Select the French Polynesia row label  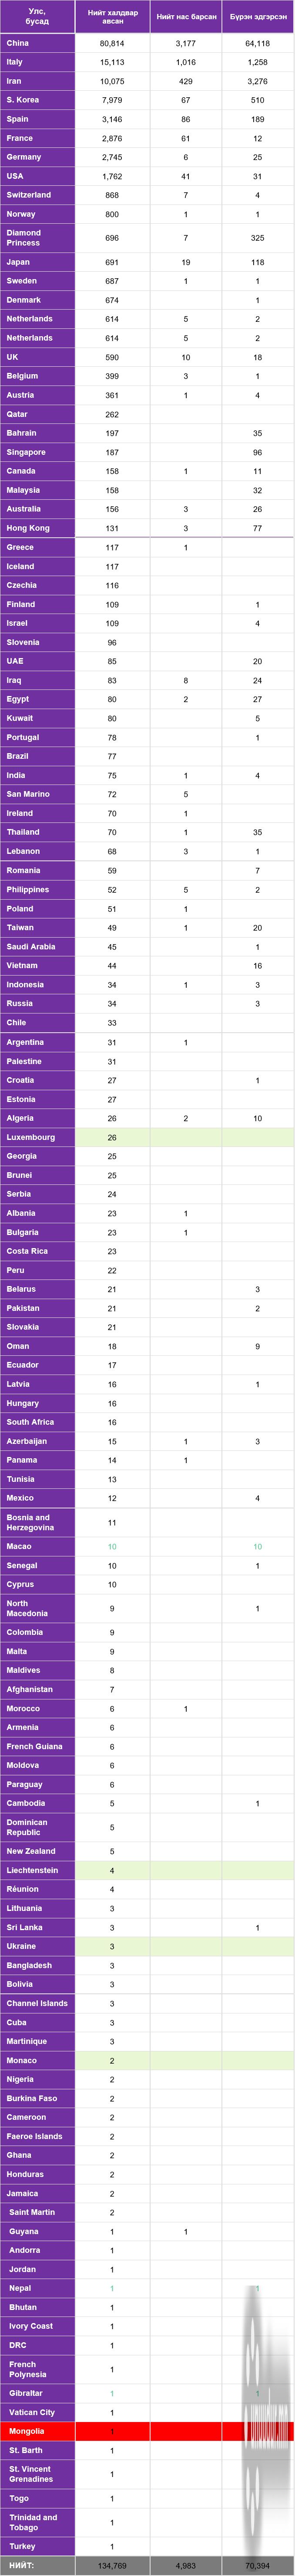pos(37,2369)
